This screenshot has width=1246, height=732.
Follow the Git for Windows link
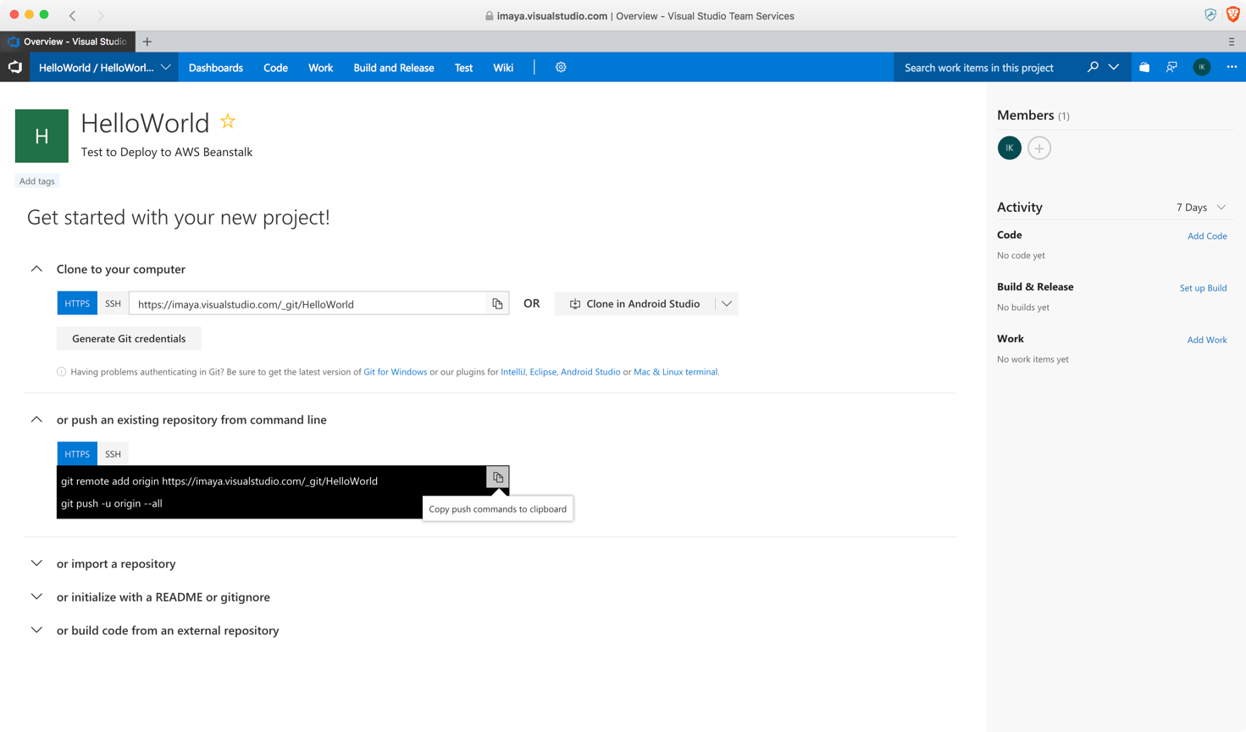click(396, 372)
